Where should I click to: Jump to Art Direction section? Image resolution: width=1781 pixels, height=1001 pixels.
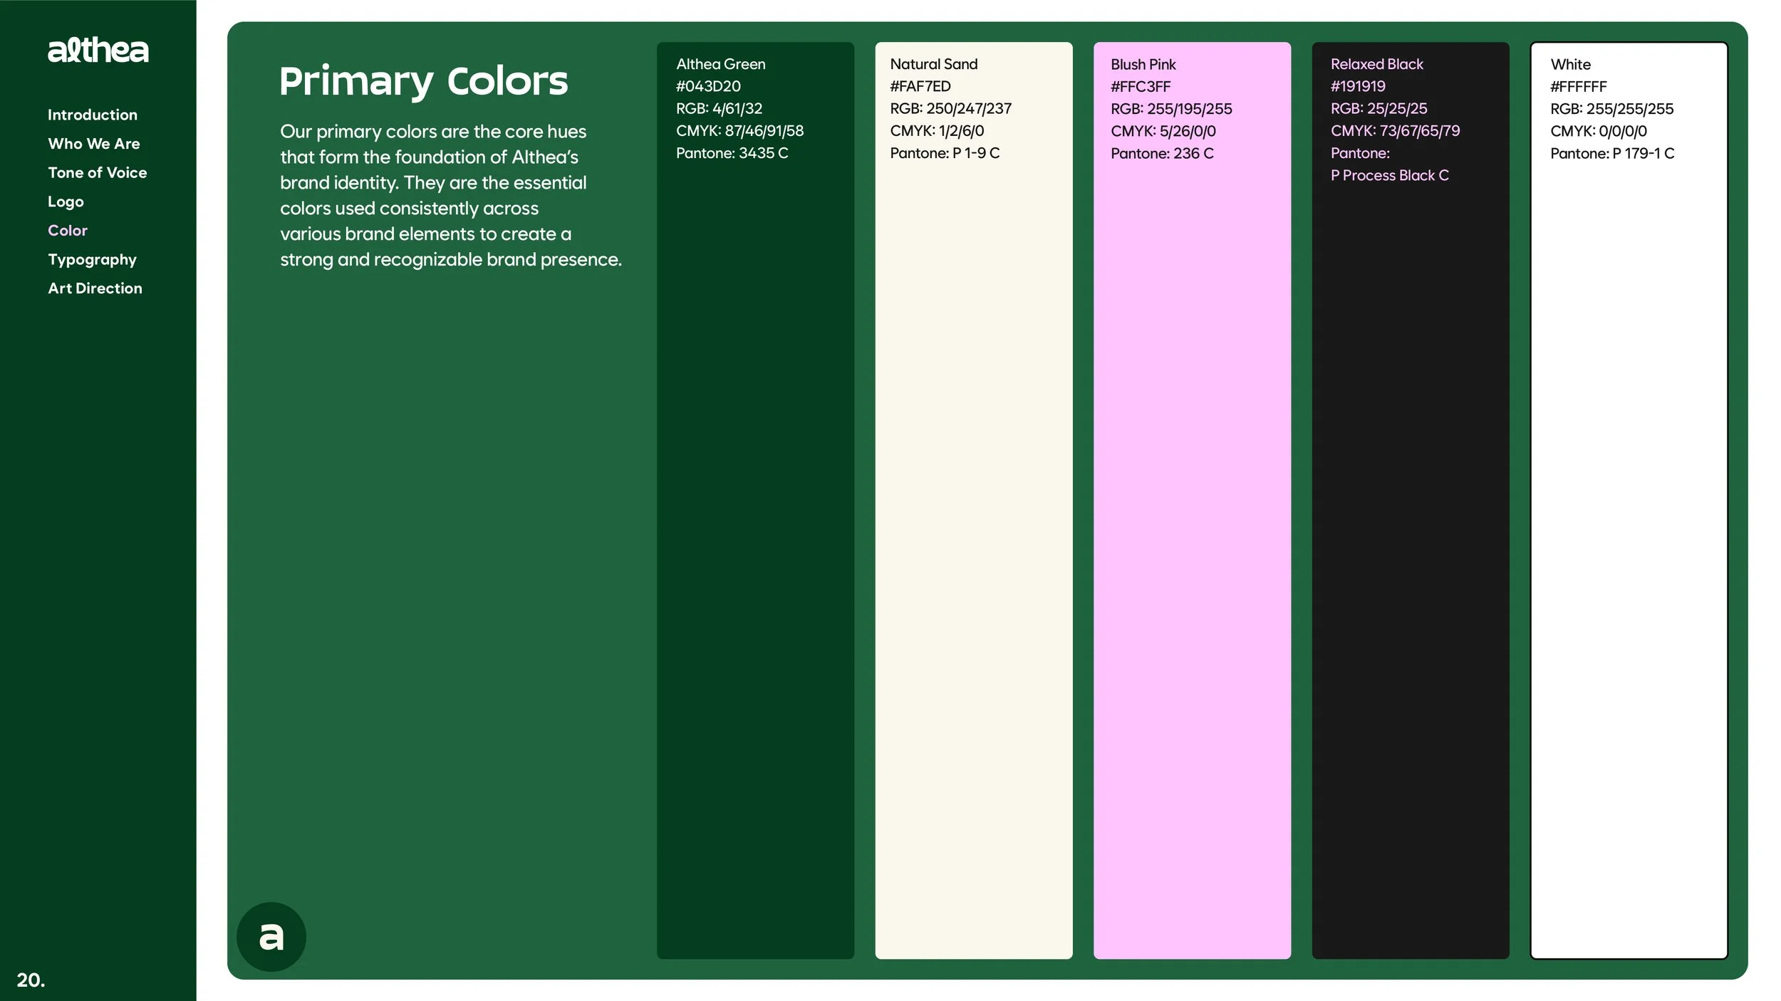(95, 288)
